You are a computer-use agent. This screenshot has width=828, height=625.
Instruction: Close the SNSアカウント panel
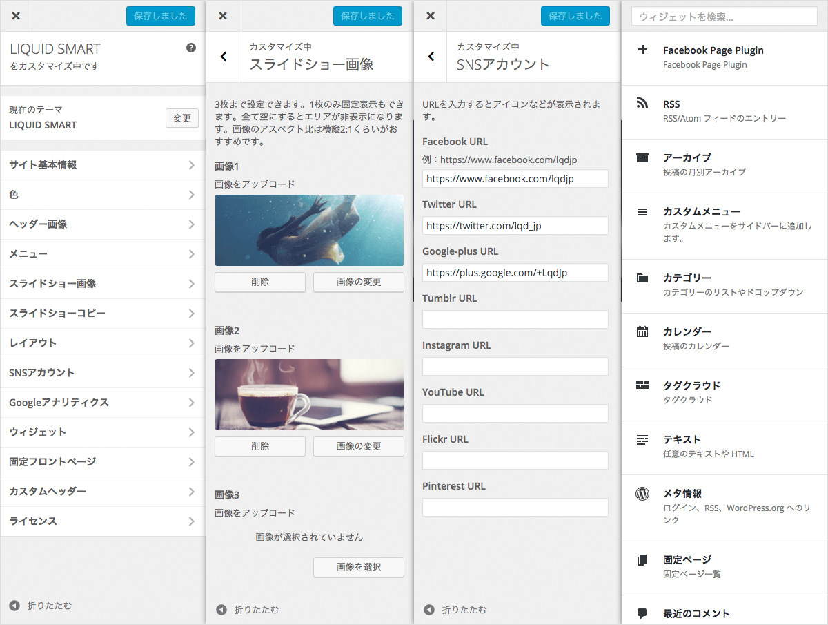431,16
